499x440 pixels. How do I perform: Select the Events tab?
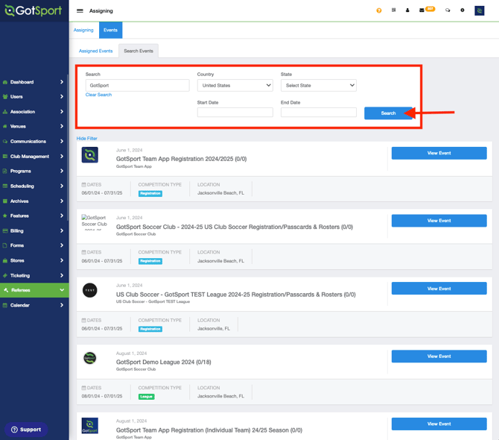pos(110,30)
